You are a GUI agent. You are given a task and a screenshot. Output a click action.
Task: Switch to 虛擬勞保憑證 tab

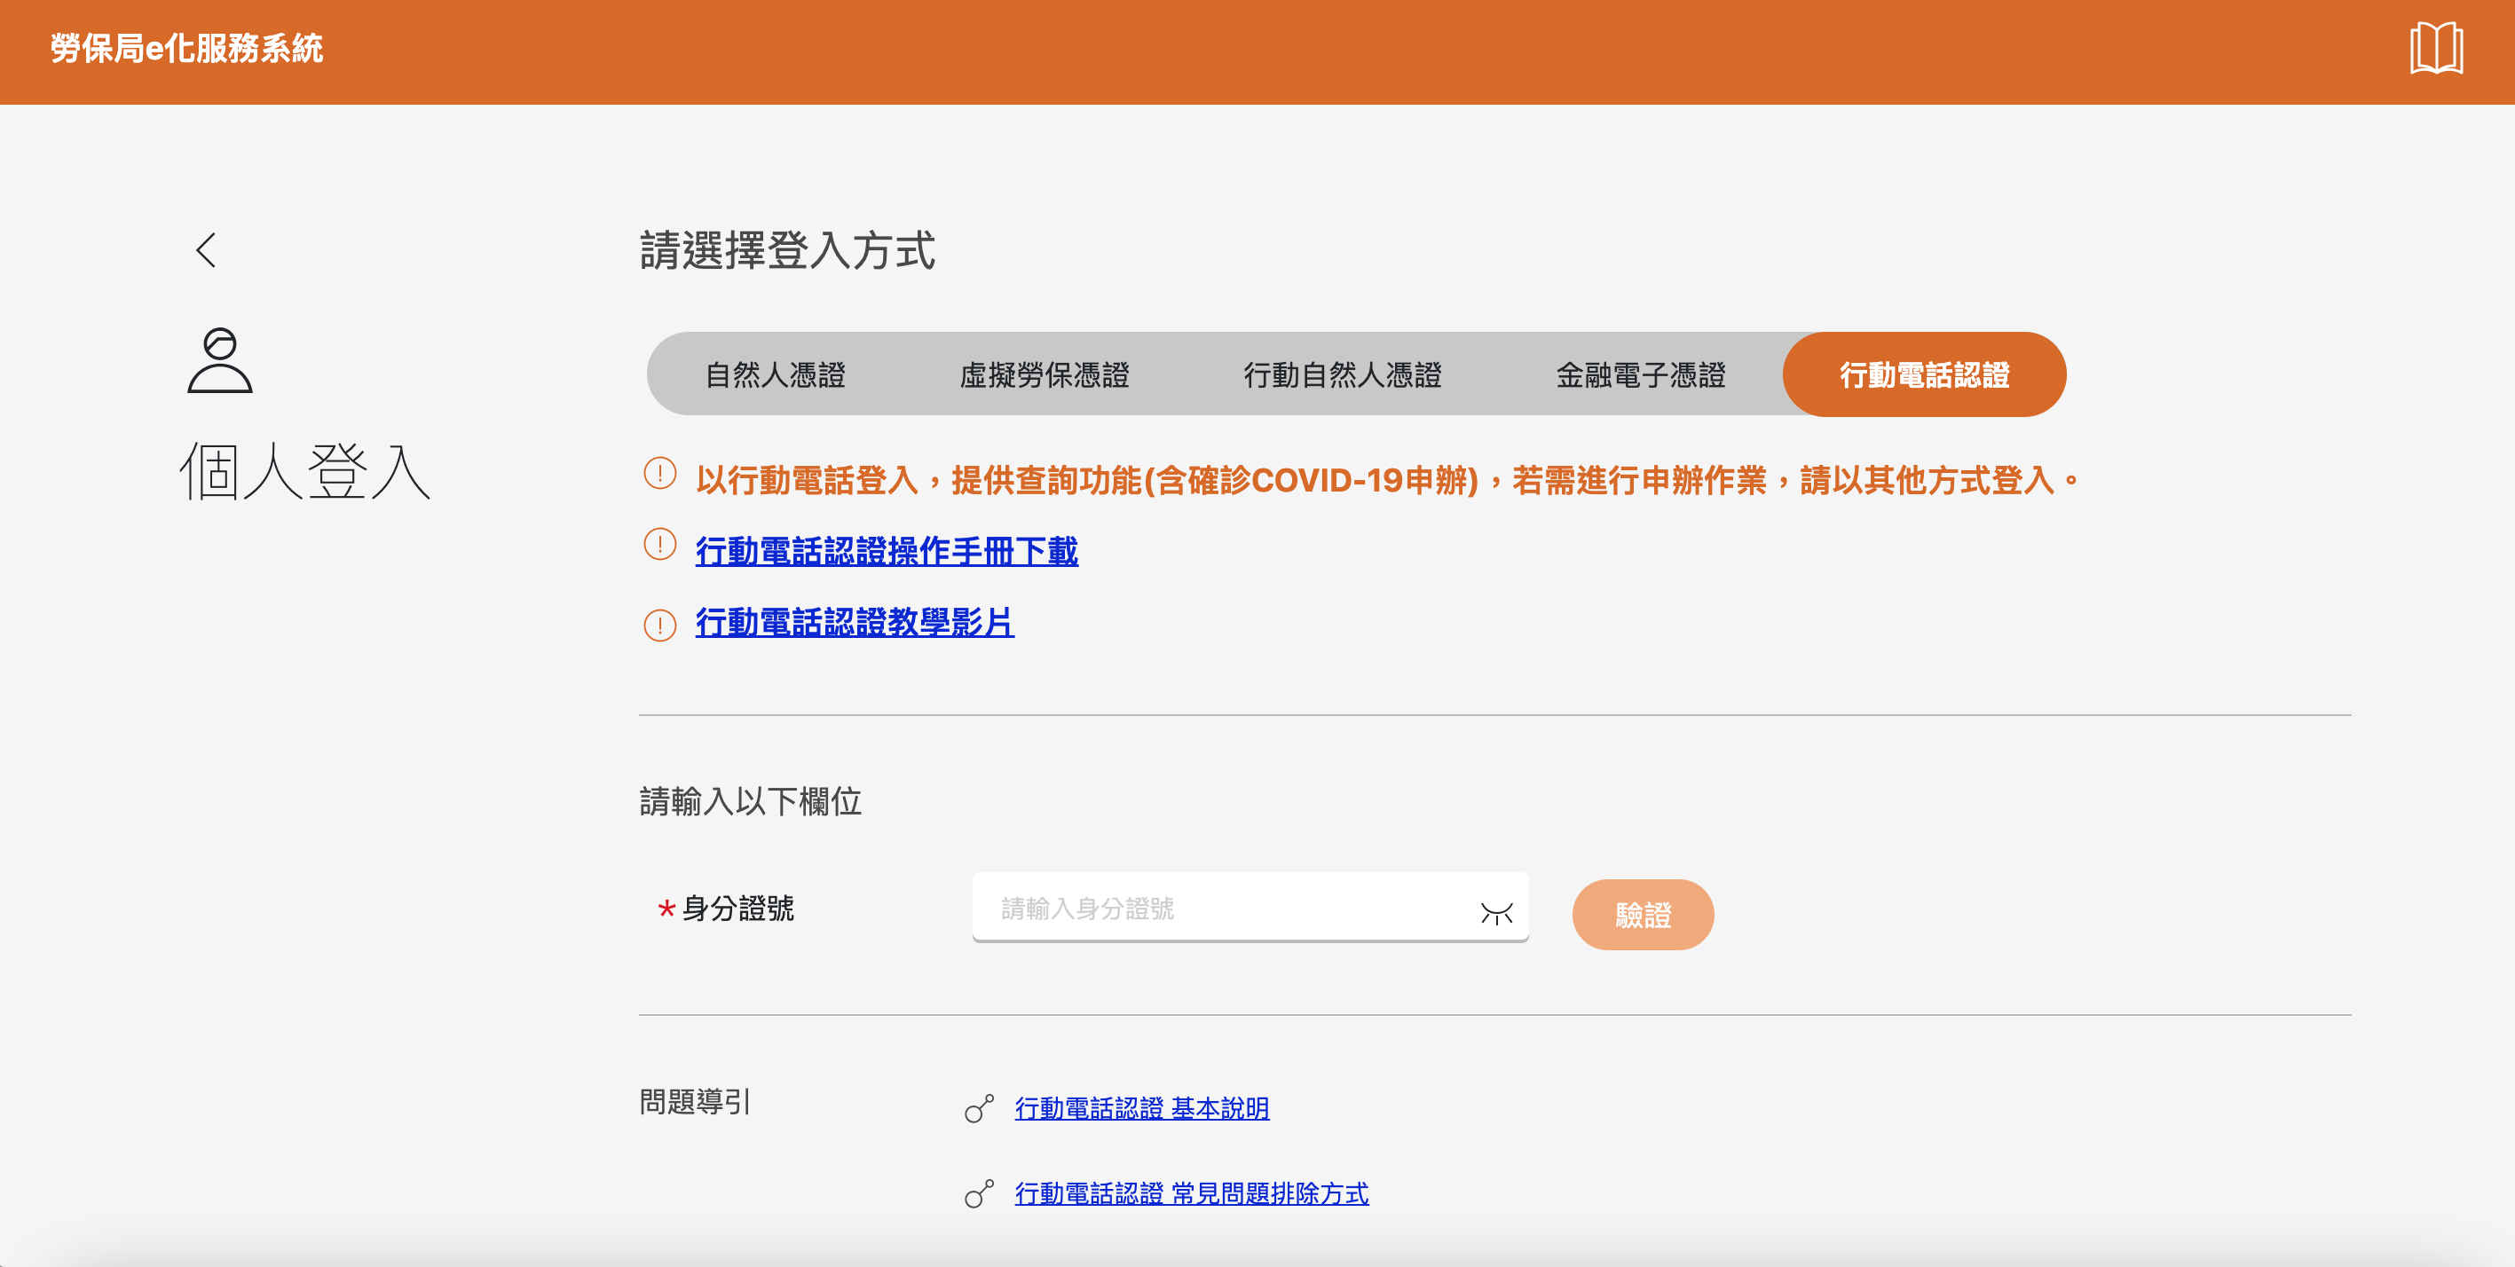[1044, 374]
